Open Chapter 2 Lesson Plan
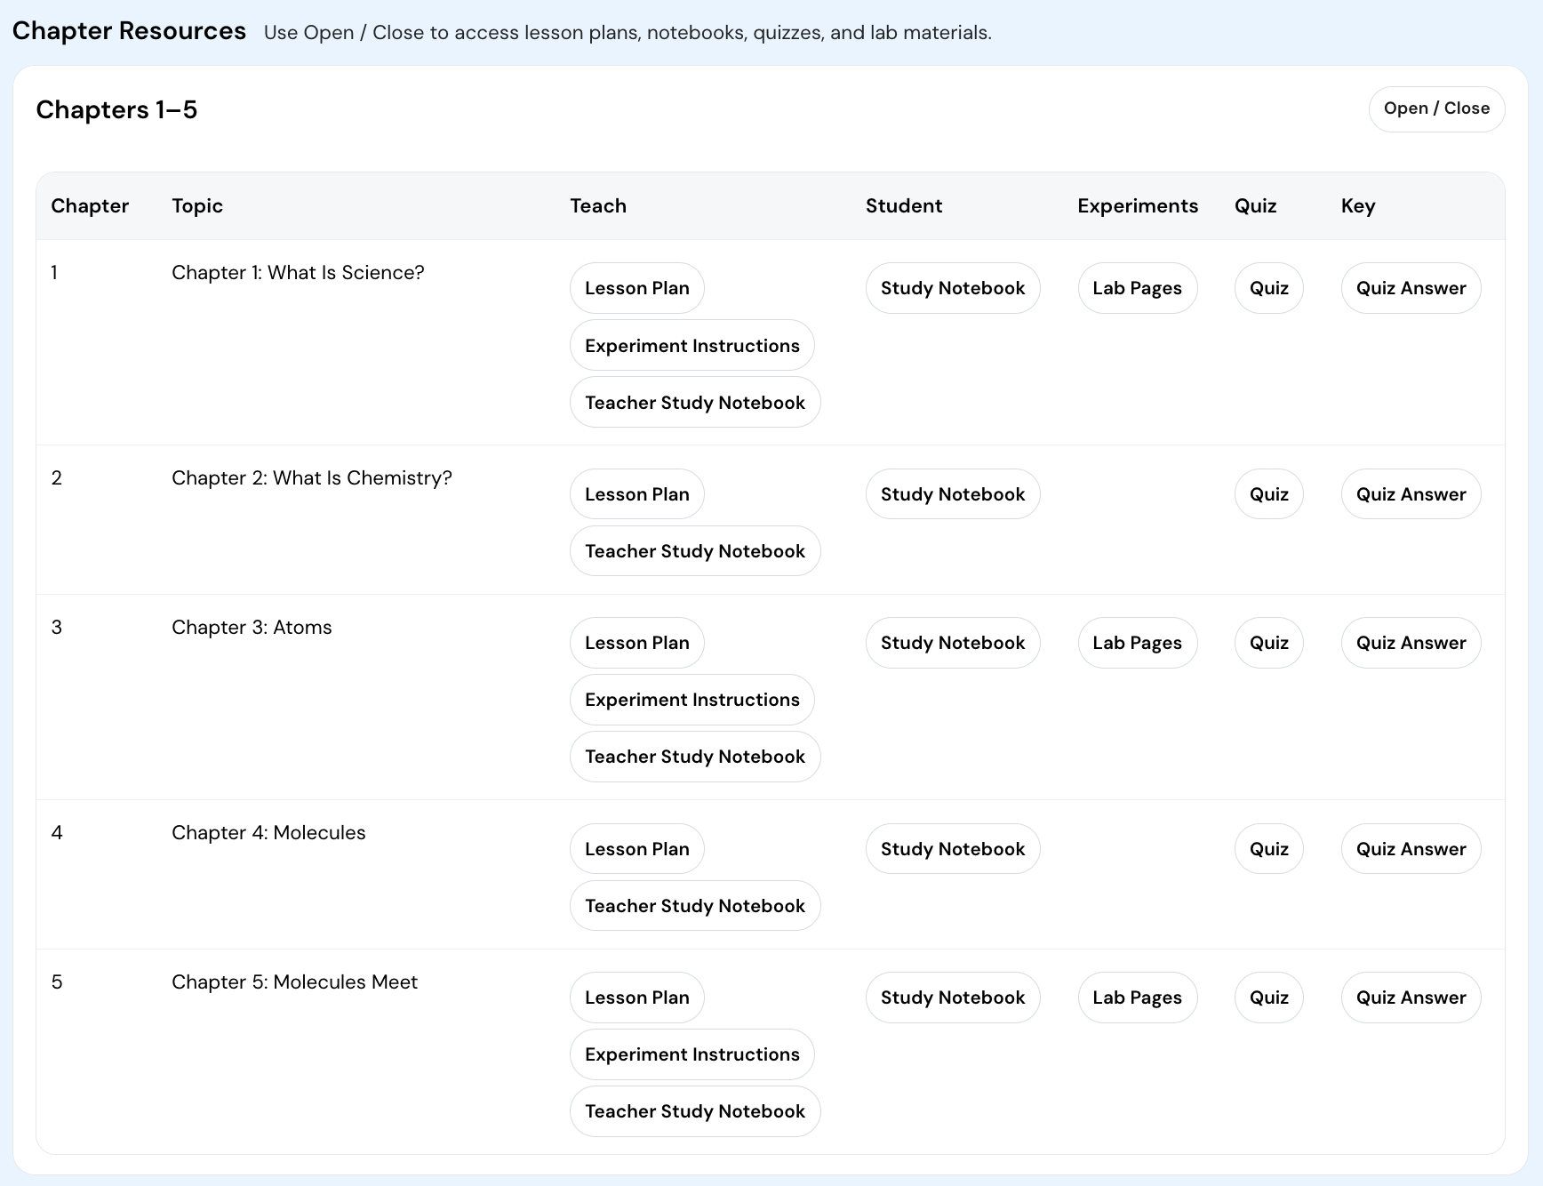1543x1186 pixels. (636, 494)
